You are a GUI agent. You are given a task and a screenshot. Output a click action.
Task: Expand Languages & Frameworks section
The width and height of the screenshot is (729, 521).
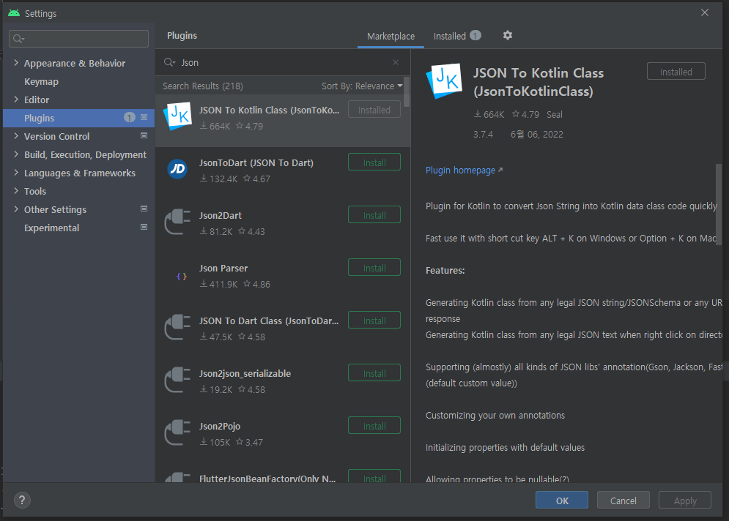point(16,173)
